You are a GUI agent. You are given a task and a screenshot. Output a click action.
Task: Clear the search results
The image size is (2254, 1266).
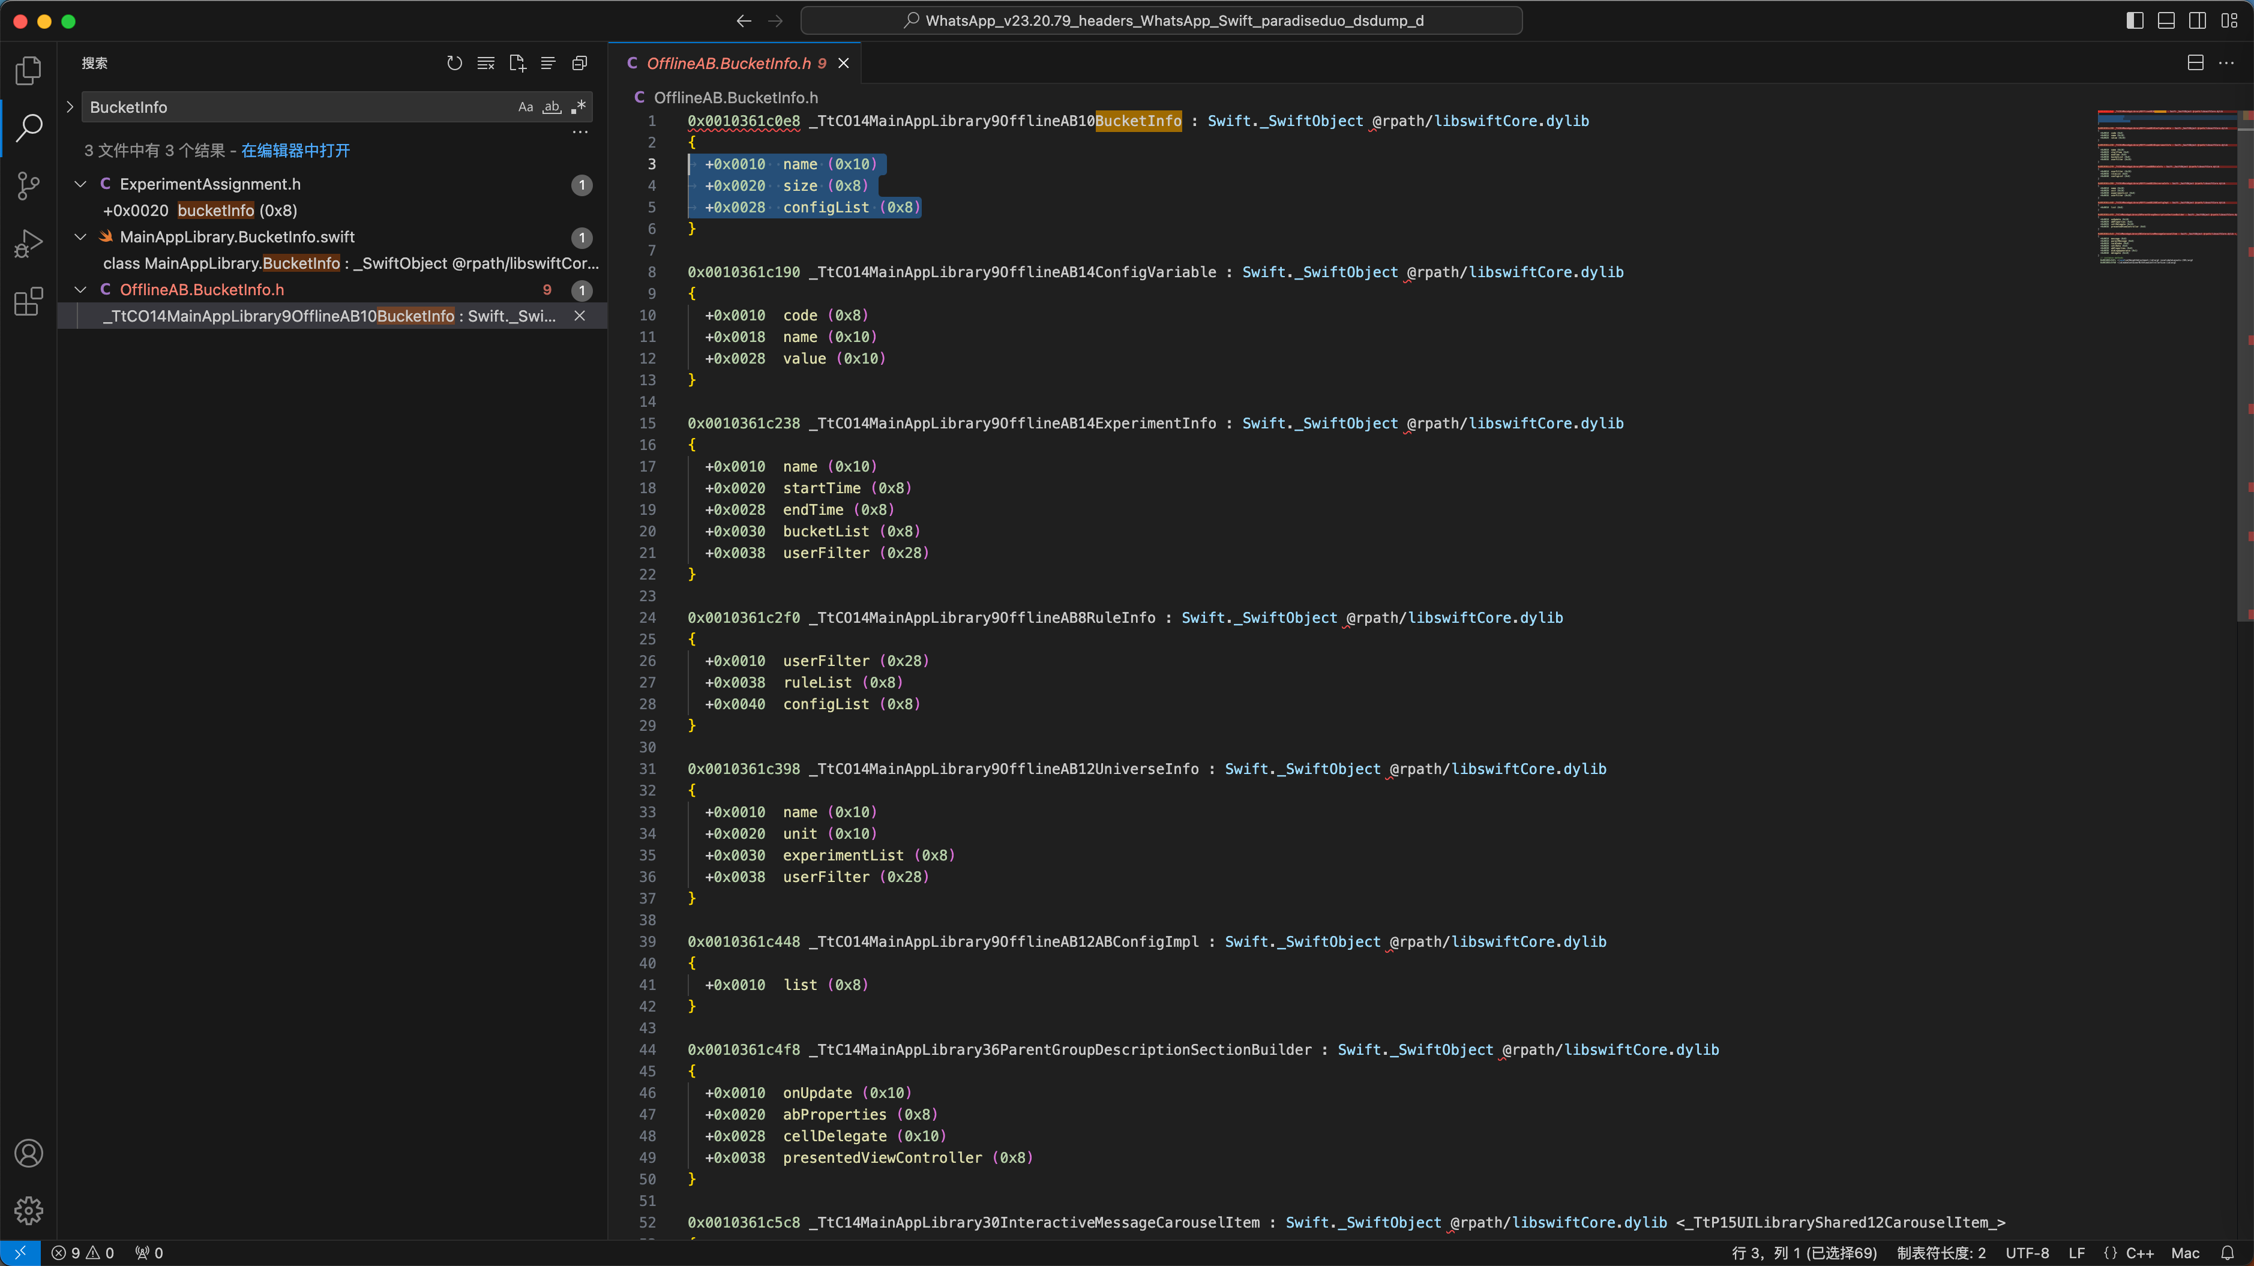485,63
